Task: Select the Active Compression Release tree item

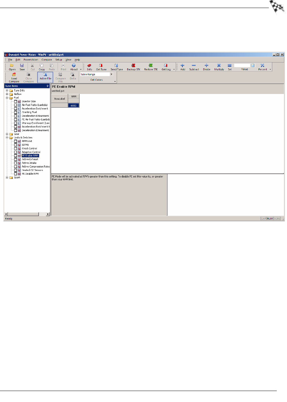Action: click(36, 167)
